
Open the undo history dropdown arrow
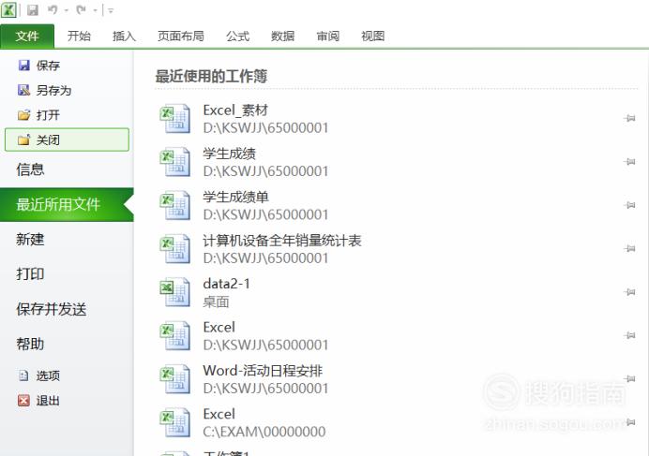click(67, 10)
